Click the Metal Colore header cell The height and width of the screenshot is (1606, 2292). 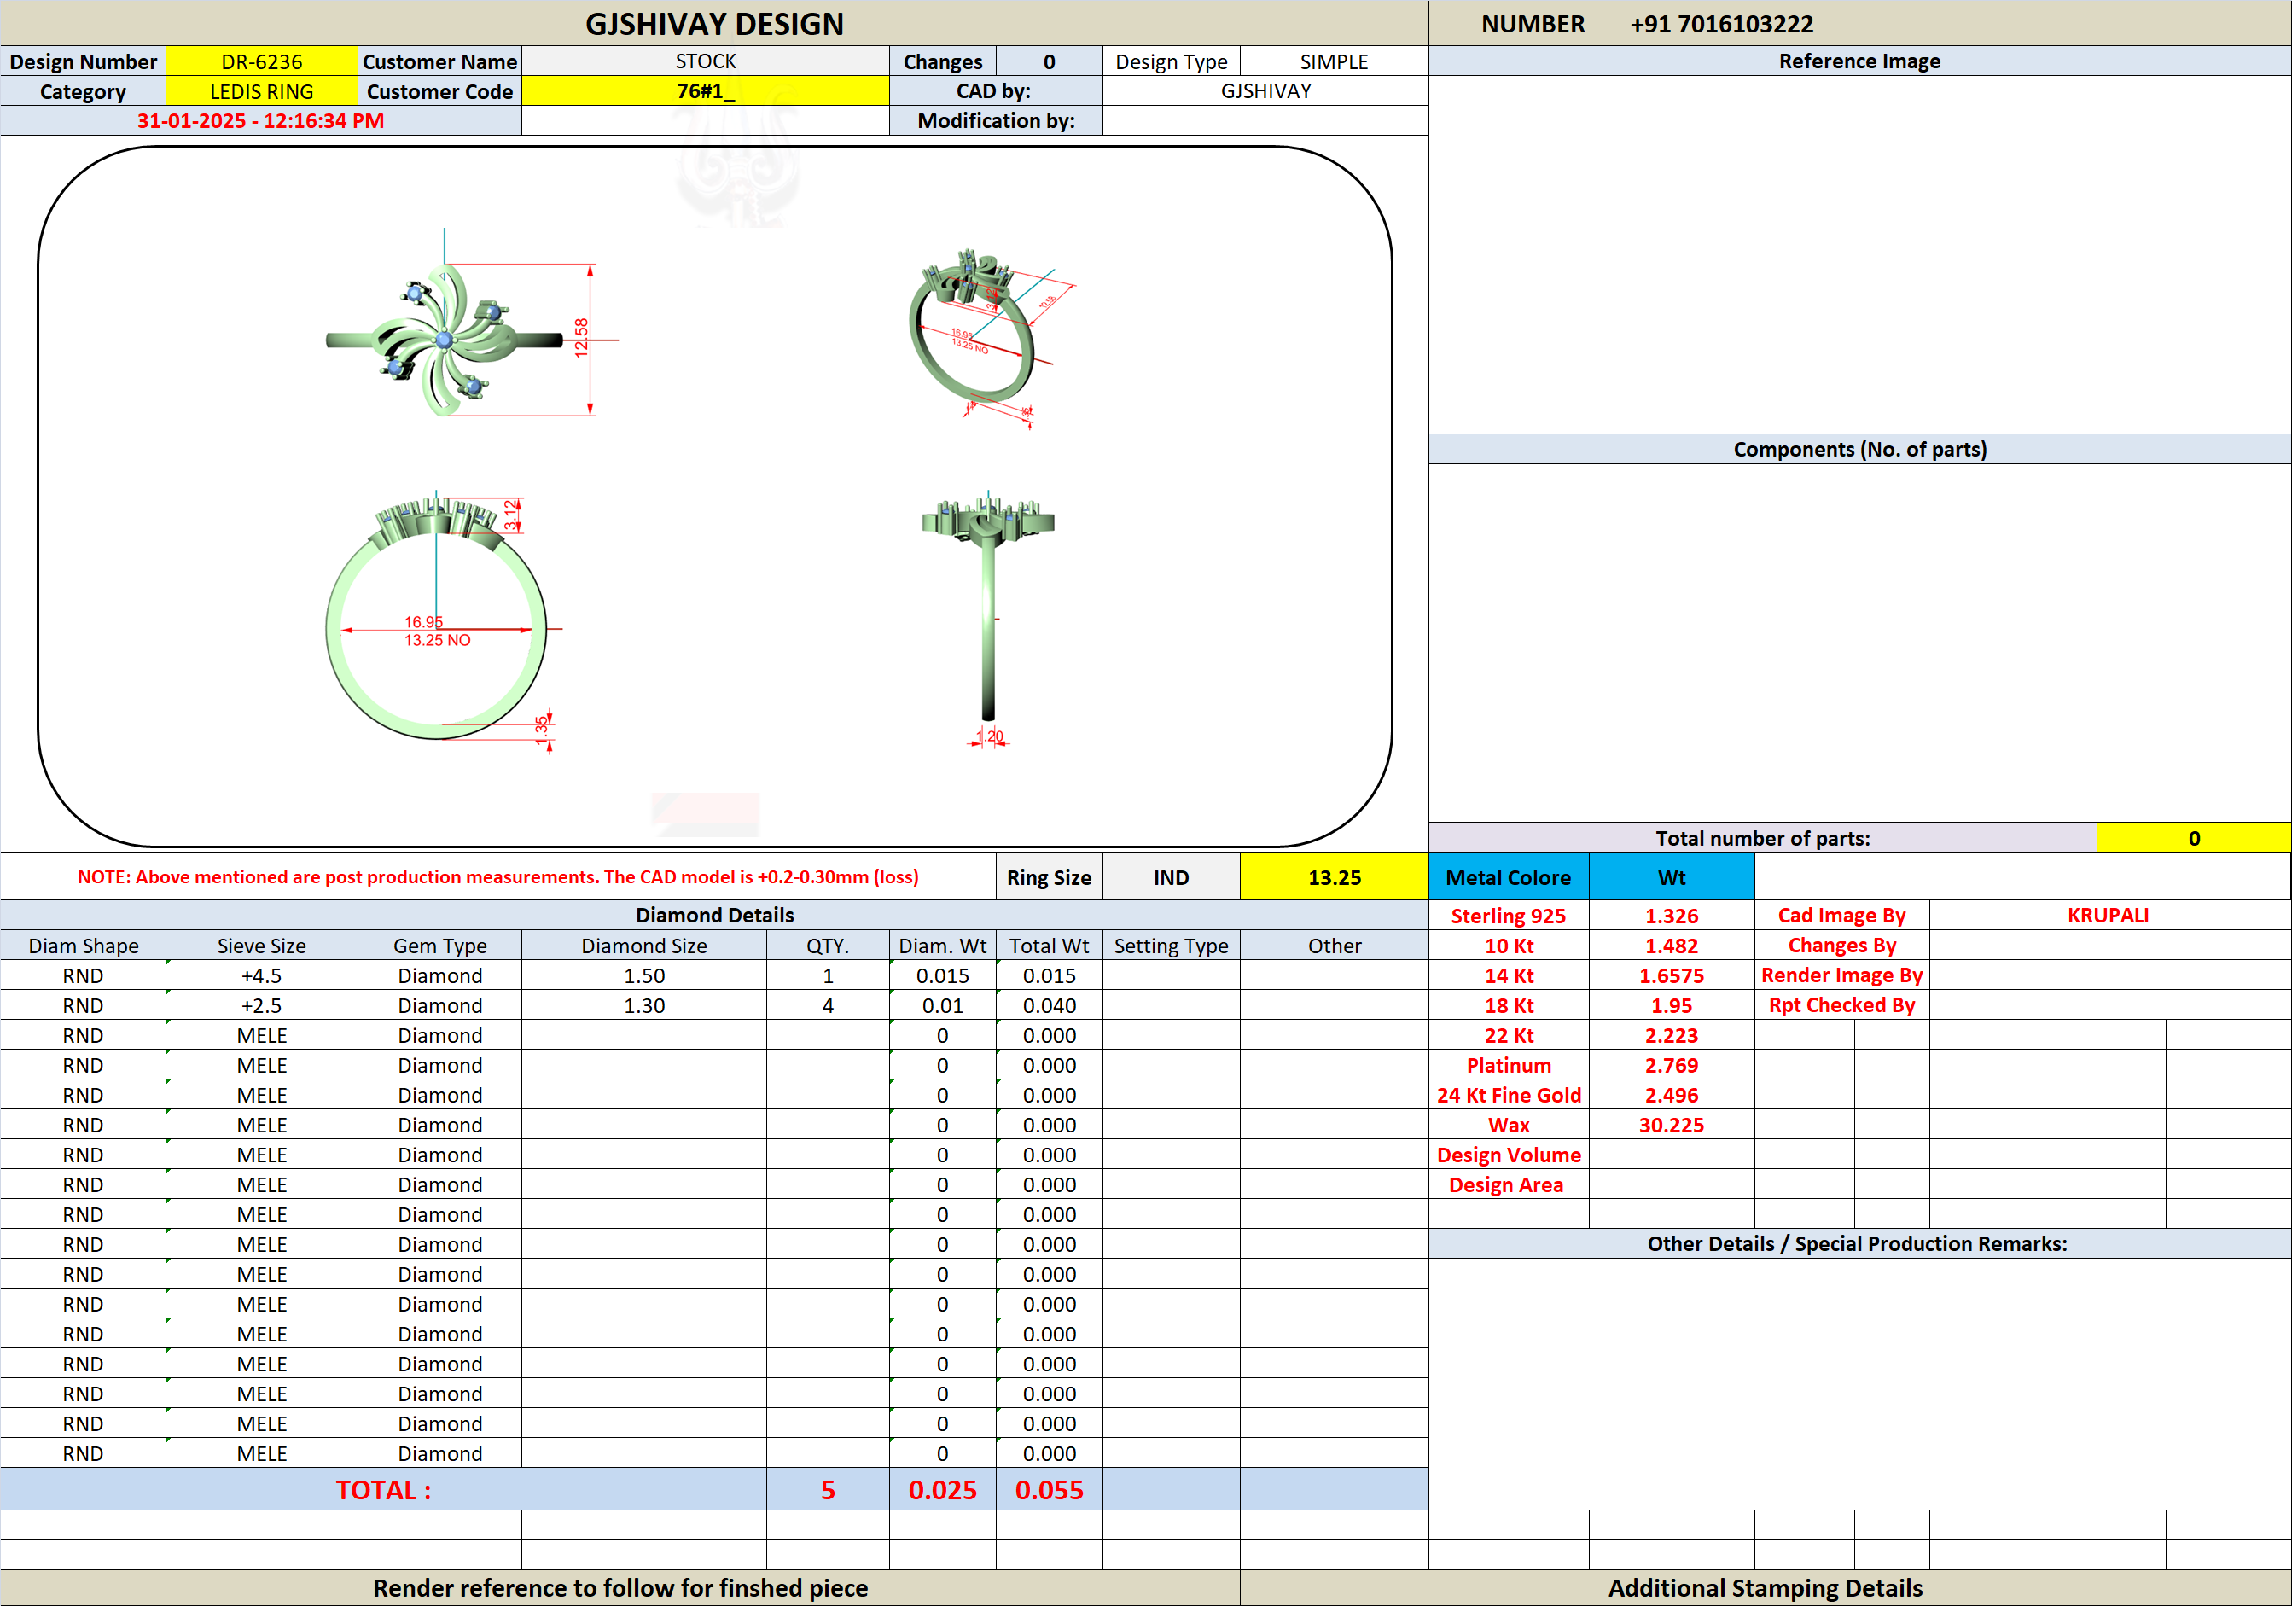click(1509, 877)
